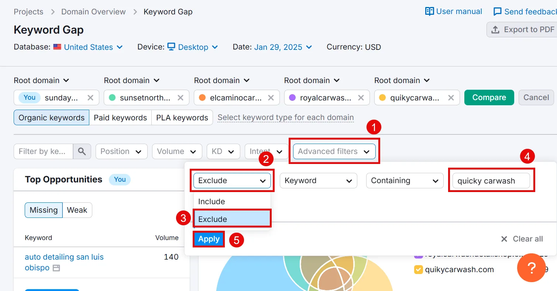557x291 pixels.
Task: Open the Projects breadcrumb link
Action: pyautogui.click(x=28, y=12)
